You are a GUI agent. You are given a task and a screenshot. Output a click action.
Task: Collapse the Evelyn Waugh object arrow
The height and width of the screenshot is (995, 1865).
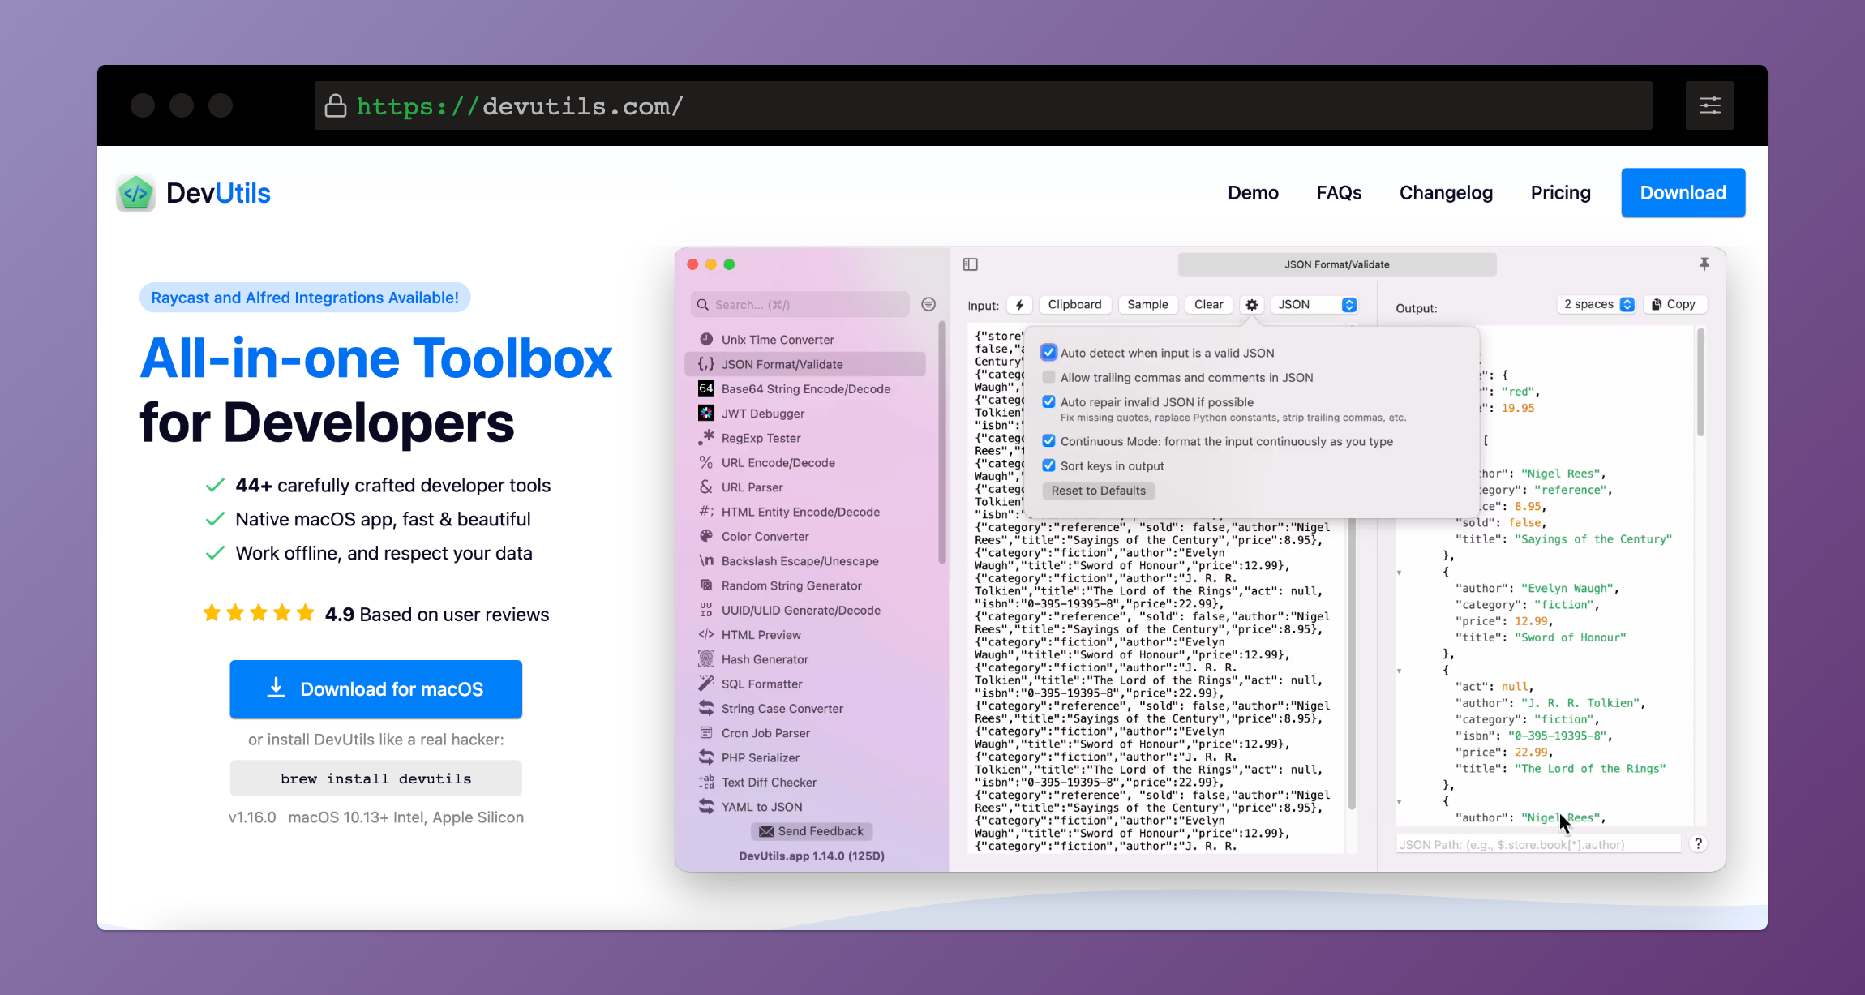point(1400,573)
